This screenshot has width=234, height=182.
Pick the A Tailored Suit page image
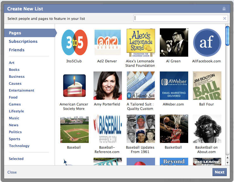point(141,86)
